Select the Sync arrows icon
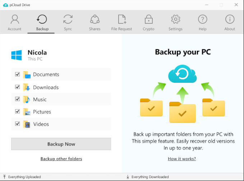Viewport: 244px width, 181px height. [68, 19]
